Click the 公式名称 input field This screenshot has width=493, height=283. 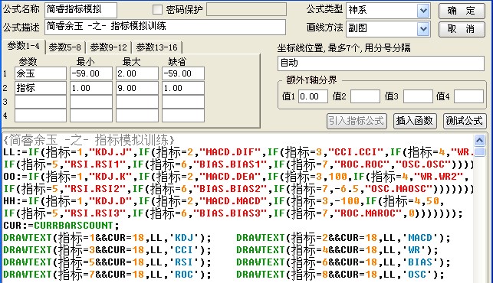click(81, 10)
